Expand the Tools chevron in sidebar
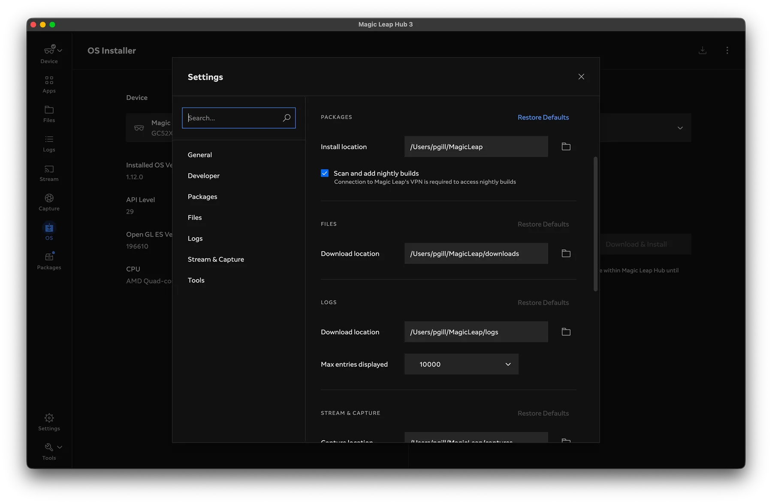Screen dimensions: 772x504 60,447
